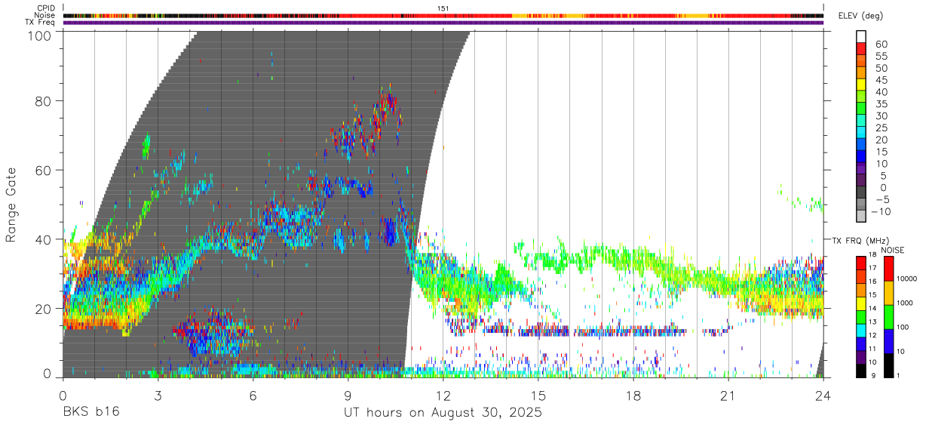Select the 1 tick on the noise scale
Image resolution: width=926 pixels, height=428 pixels.
898,376
